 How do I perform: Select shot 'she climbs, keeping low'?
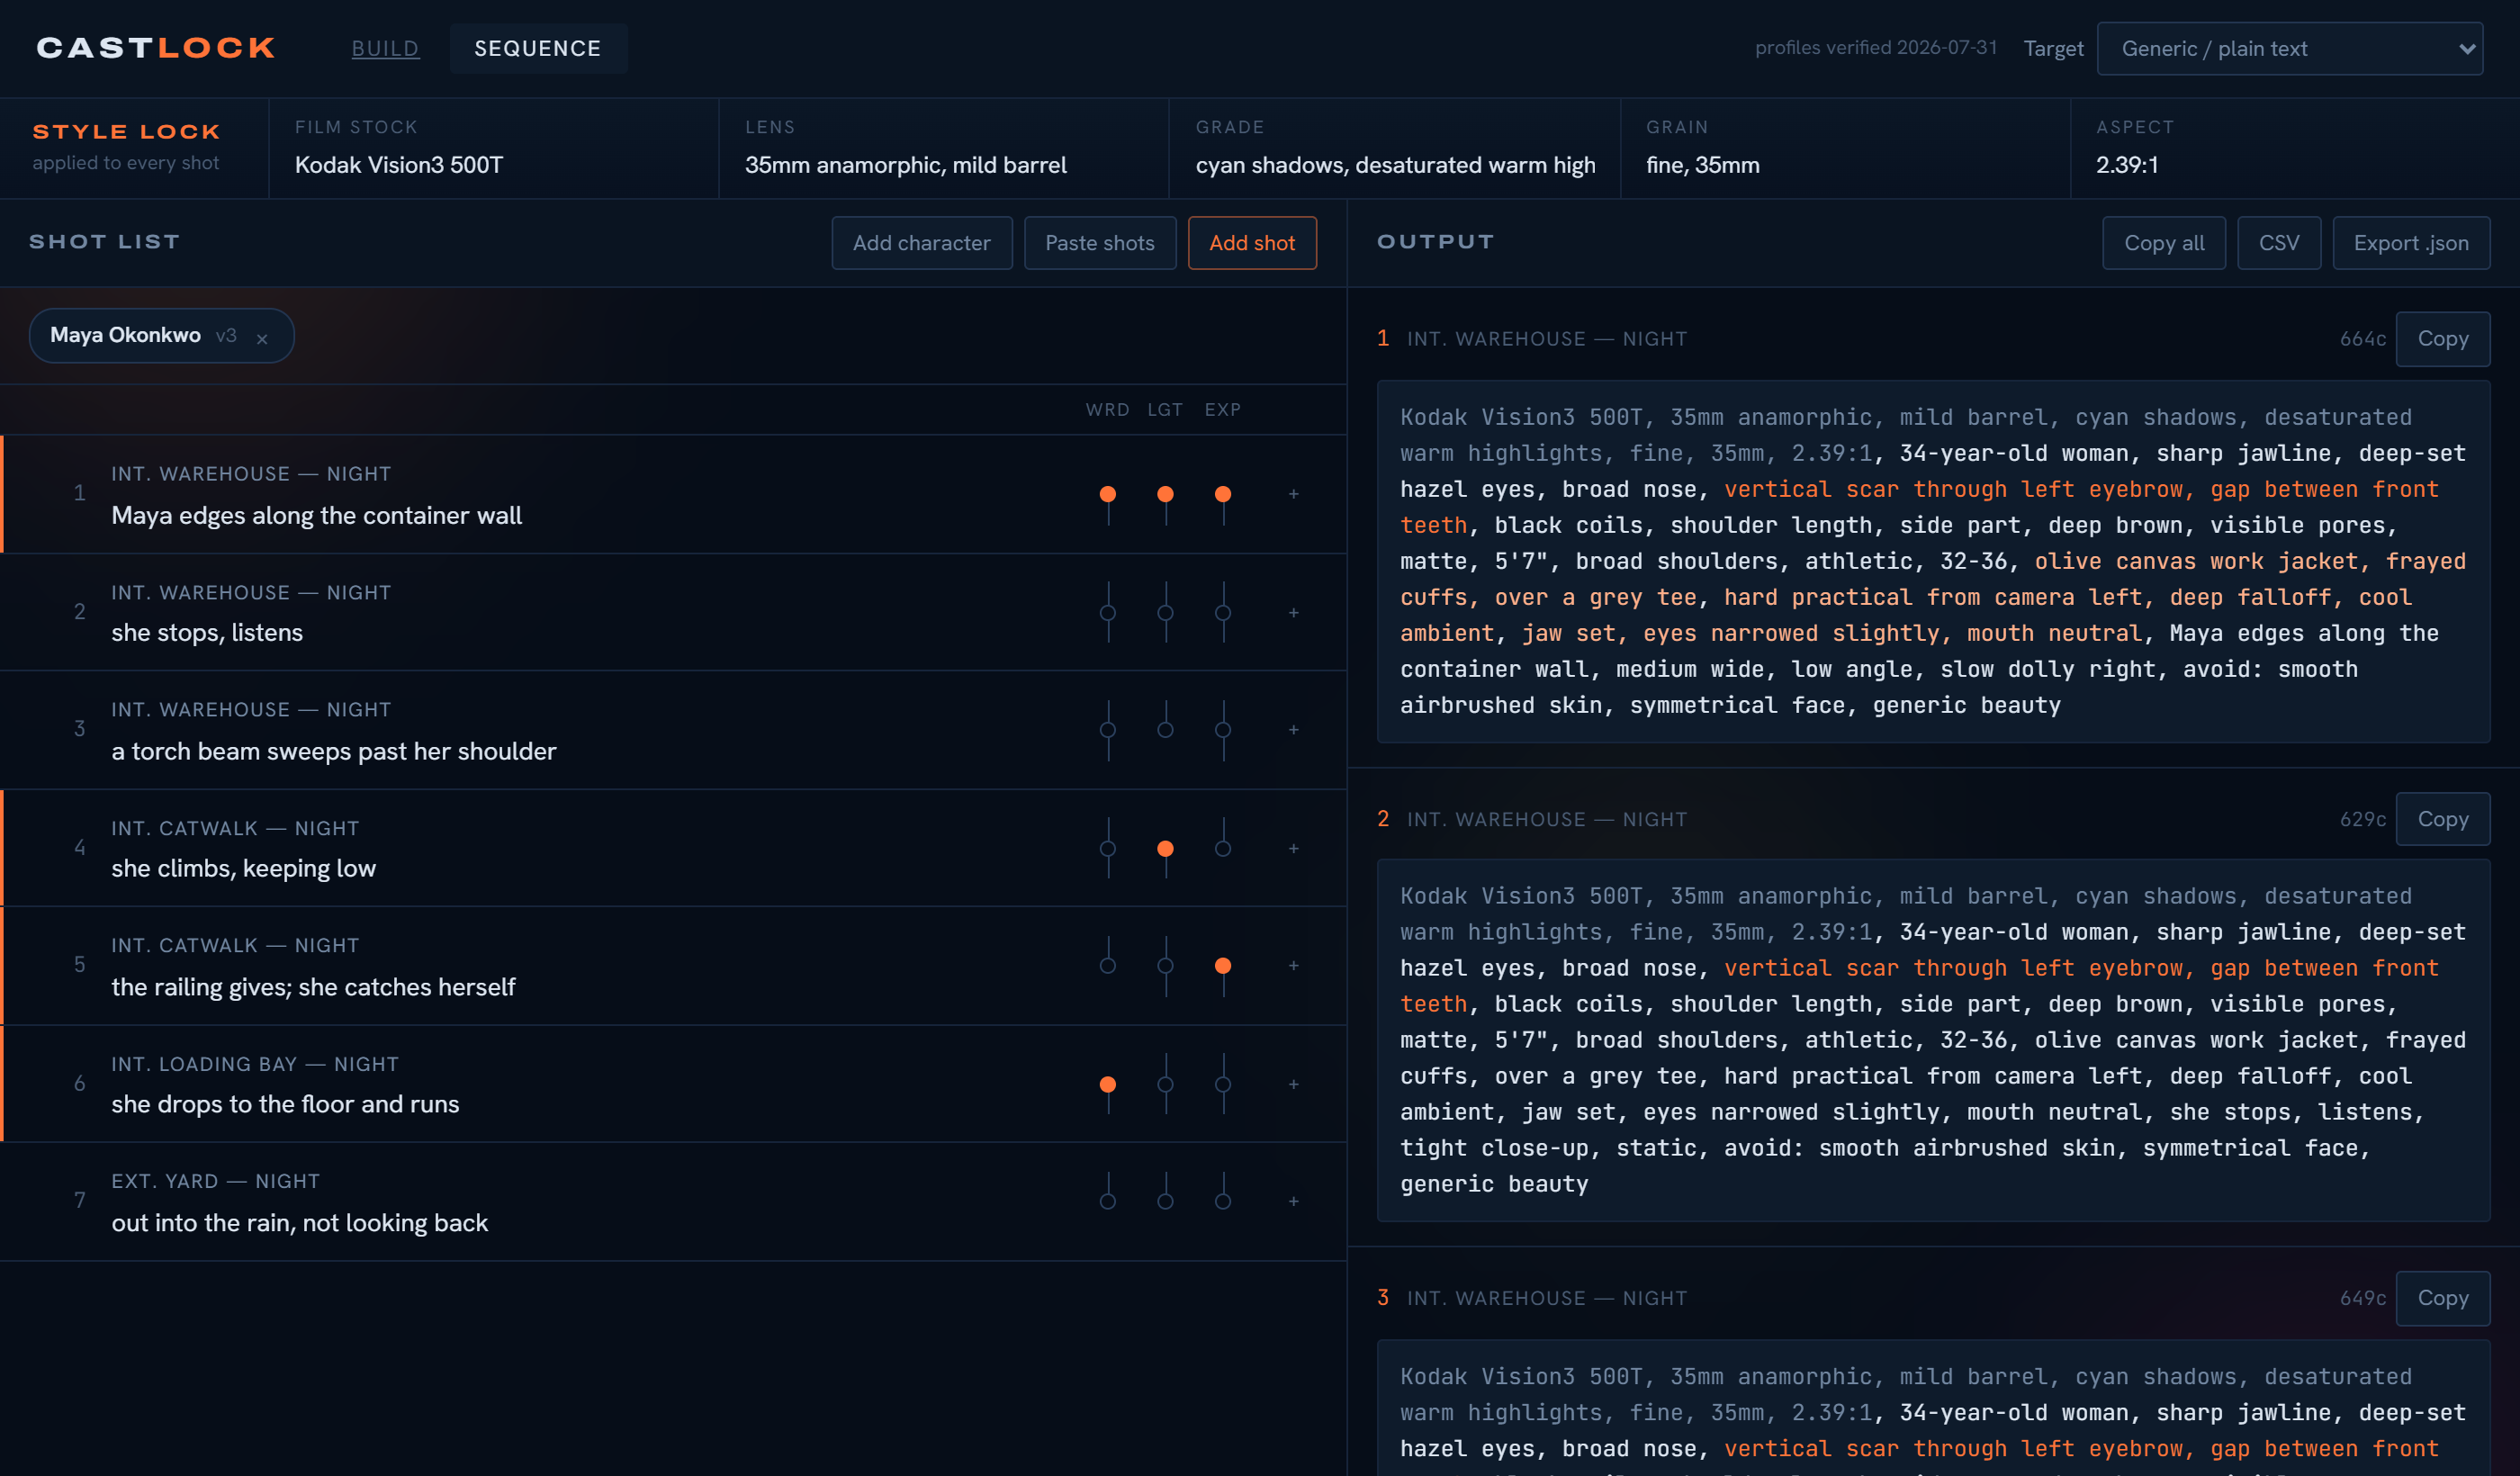pos(674,848)
